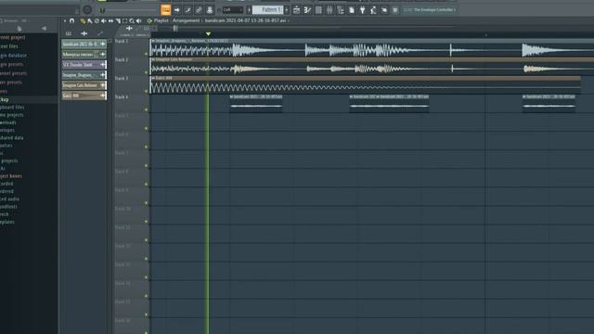This screenshot has height=334, width=594.
Task: Select the Paint brush tool in playlist
Action: click(90, 20)
